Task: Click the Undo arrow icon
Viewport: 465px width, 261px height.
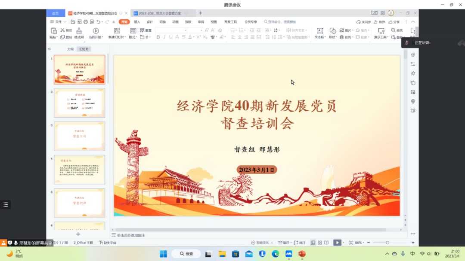Action: (99, 22)
